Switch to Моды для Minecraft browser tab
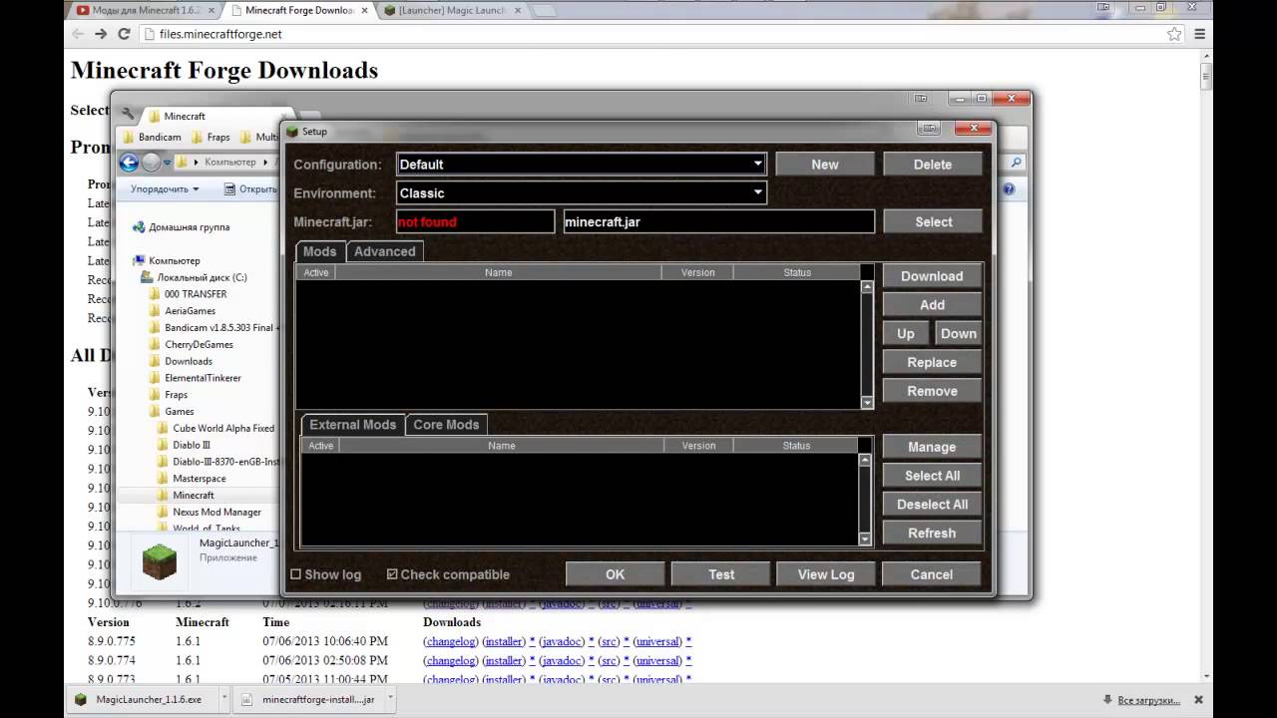 click(x=145, y=11)
